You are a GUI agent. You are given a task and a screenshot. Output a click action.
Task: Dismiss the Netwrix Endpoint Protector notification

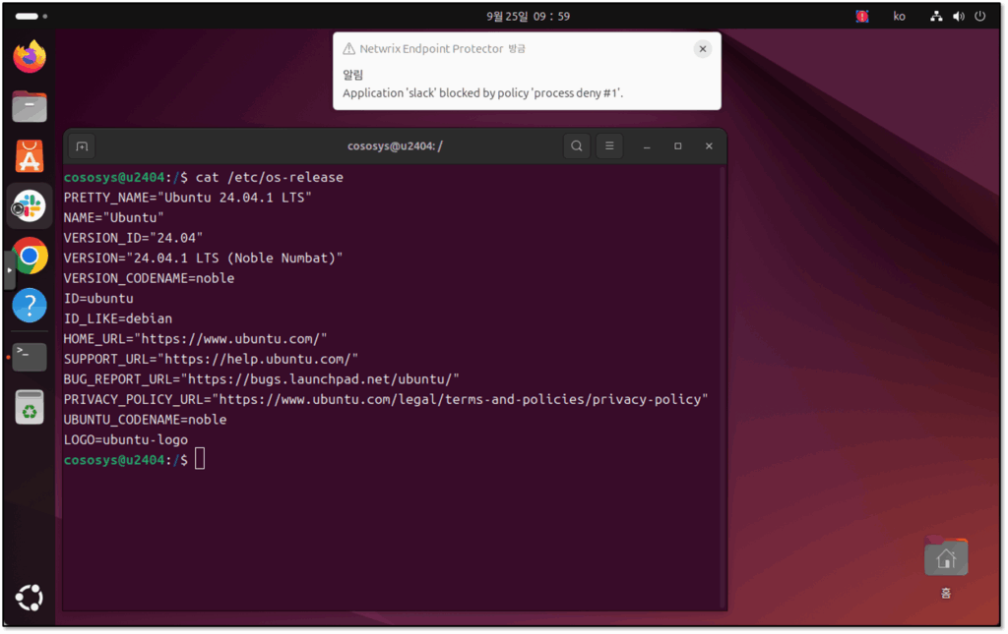click(x=703, y=49)
